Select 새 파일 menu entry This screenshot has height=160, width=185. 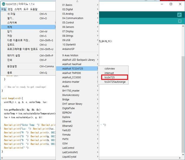[28, 14]
